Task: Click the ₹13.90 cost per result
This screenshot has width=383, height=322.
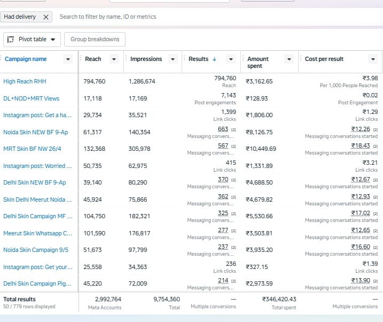Action: point(361,281)
